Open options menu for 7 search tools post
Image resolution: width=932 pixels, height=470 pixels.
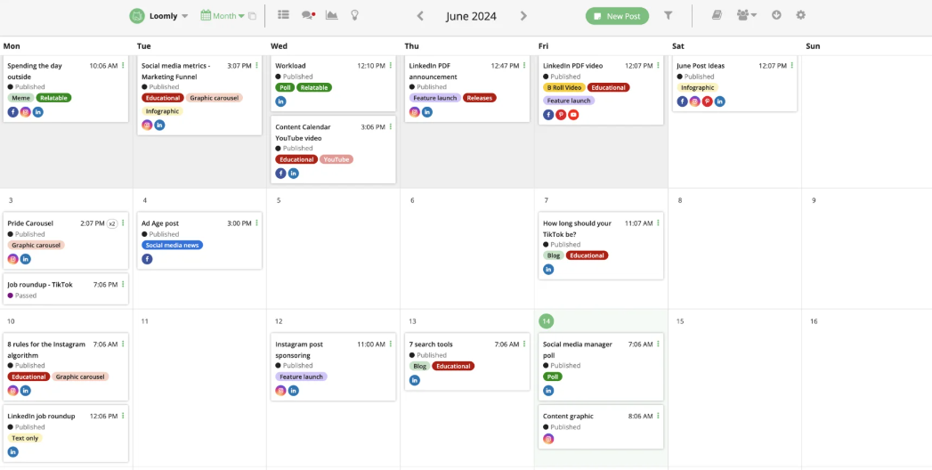(524, 344)
